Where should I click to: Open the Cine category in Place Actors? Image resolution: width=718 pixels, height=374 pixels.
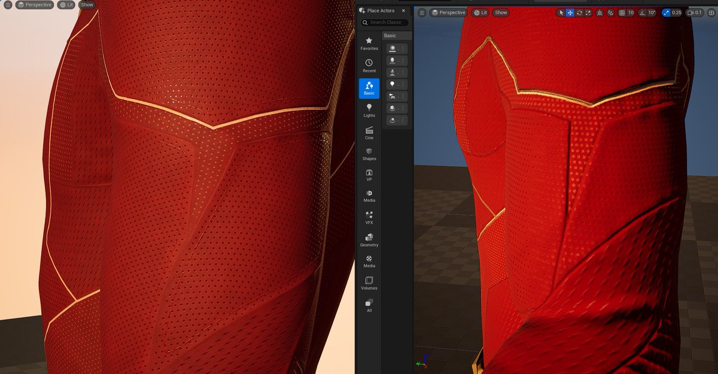[369, 133]
